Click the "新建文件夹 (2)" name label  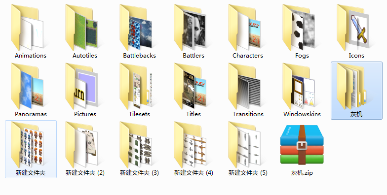coord(85,173)
